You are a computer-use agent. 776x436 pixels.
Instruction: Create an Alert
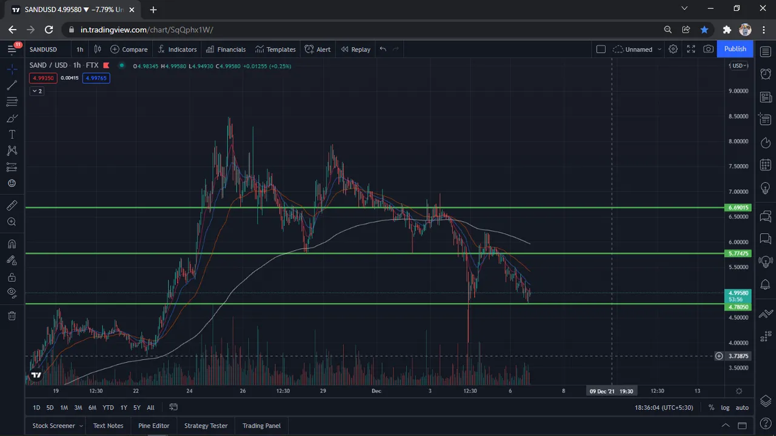point(318,50)
